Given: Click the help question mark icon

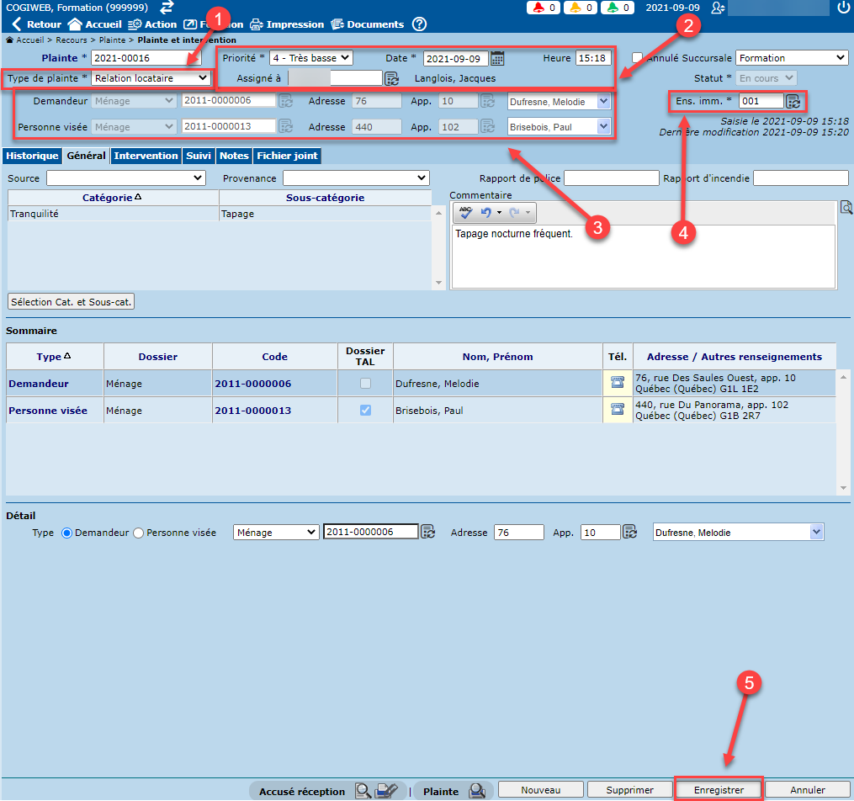Looking at the screenshot, I should pyautogui.click(x=419, y=24).
